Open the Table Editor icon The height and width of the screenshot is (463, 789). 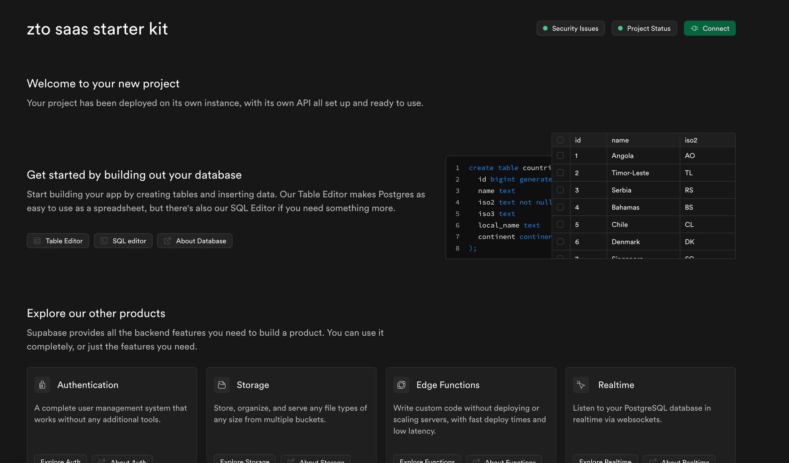[37, 240]
